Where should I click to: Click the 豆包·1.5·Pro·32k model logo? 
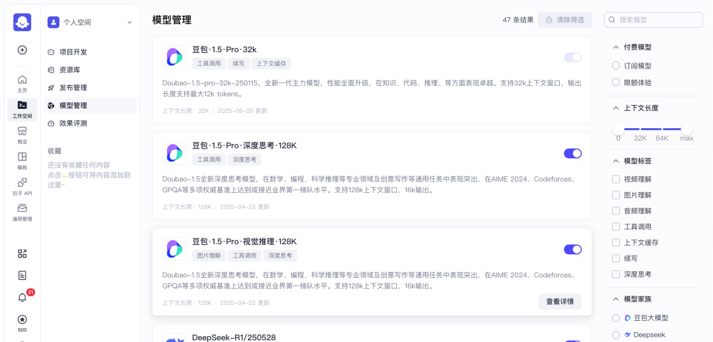(174, 57)
